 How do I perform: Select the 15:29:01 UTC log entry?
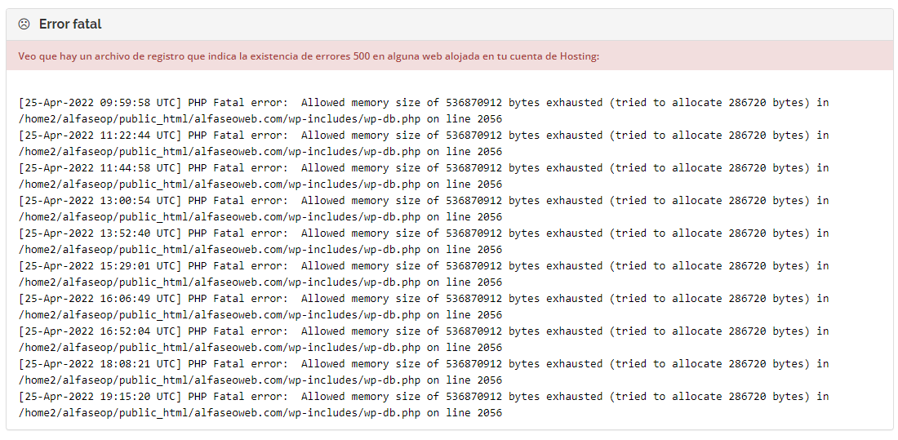[x=424, y=274]
